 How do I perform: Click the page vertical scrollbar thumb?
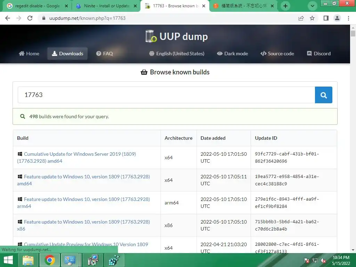[x=353, y=33]
